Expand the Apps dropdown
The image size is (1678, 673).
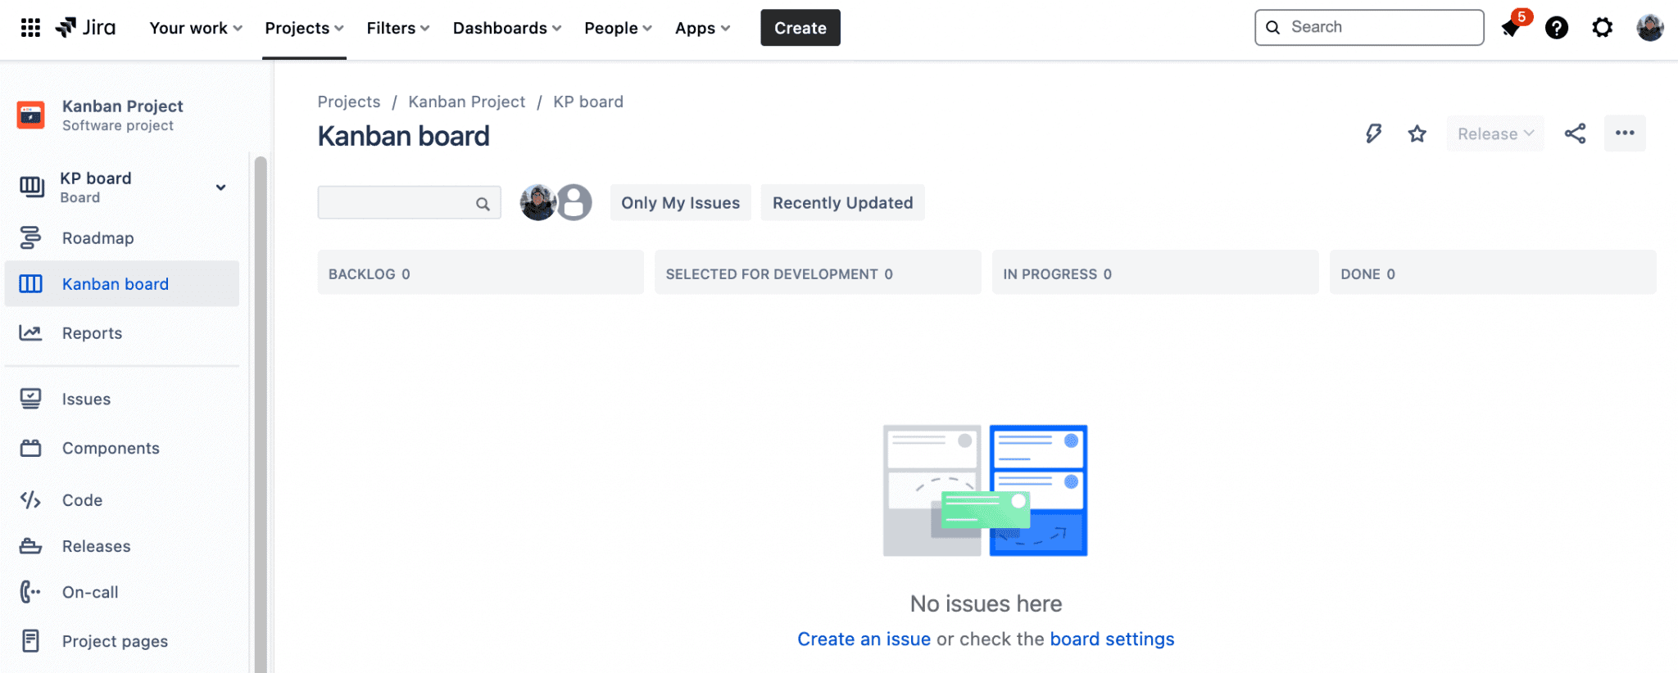click(702, 28)
